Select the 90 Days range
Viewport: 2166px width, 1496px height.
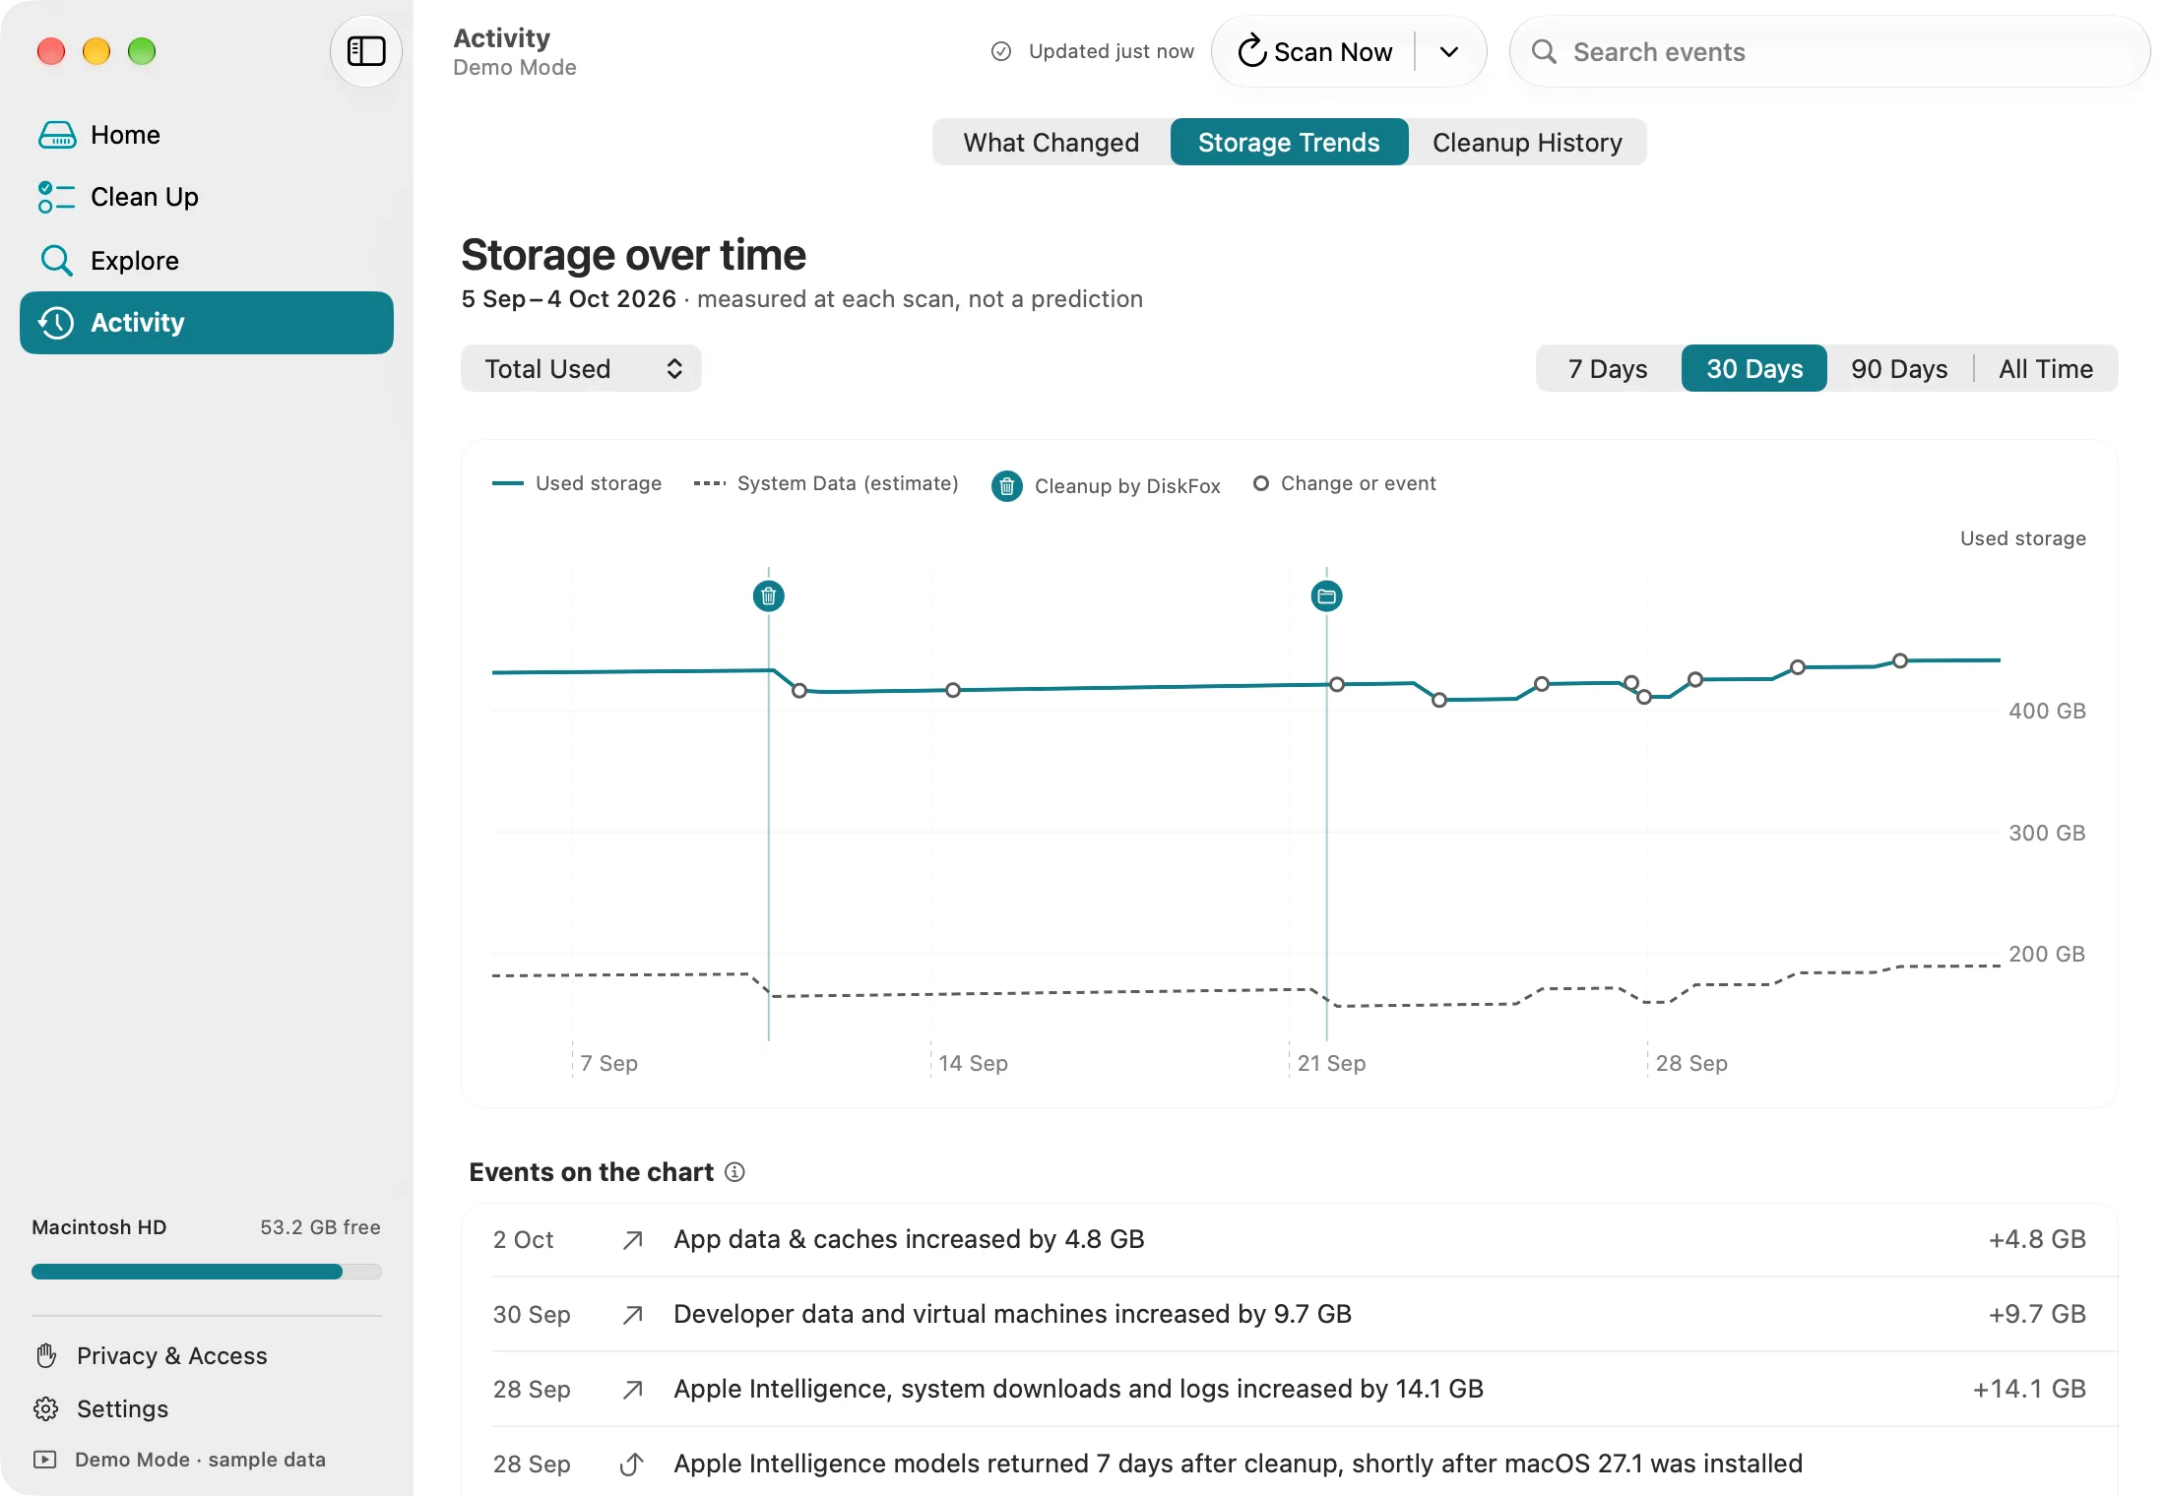(1899, 369)
